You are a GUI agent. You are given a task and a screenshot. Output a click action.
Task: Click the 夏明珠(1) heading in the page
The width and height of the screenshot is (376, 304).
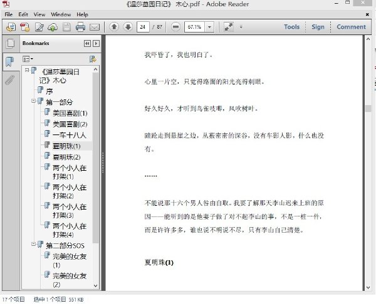tap(159, 263)
